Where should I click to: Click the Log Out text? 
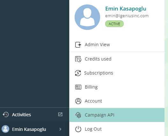[x=93, y=129]
